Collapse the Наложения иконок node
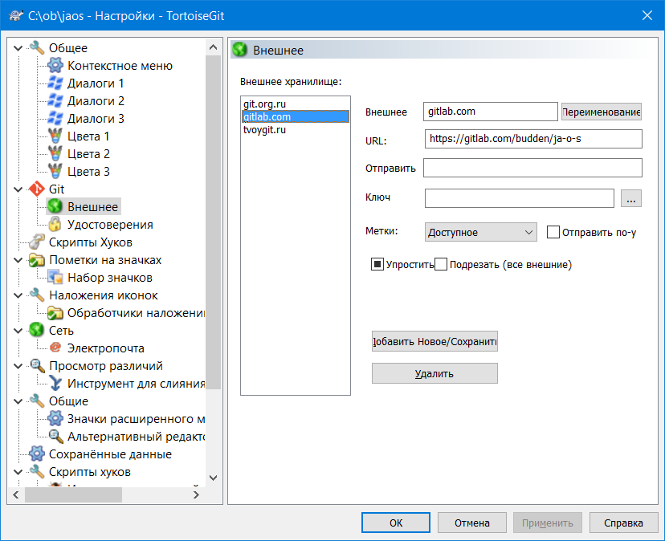 click(18, 295)
